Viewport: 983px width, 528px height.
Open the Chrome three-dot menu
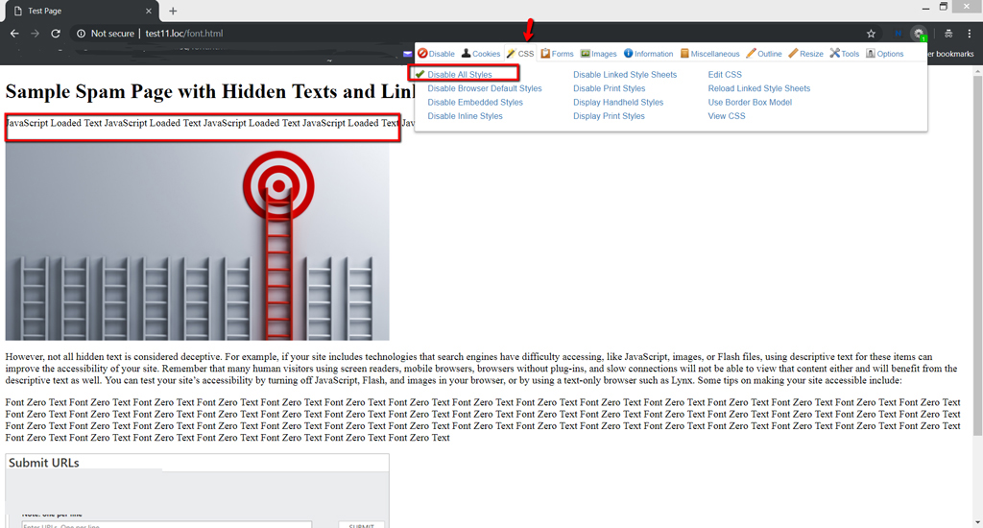tap(970, 34)
